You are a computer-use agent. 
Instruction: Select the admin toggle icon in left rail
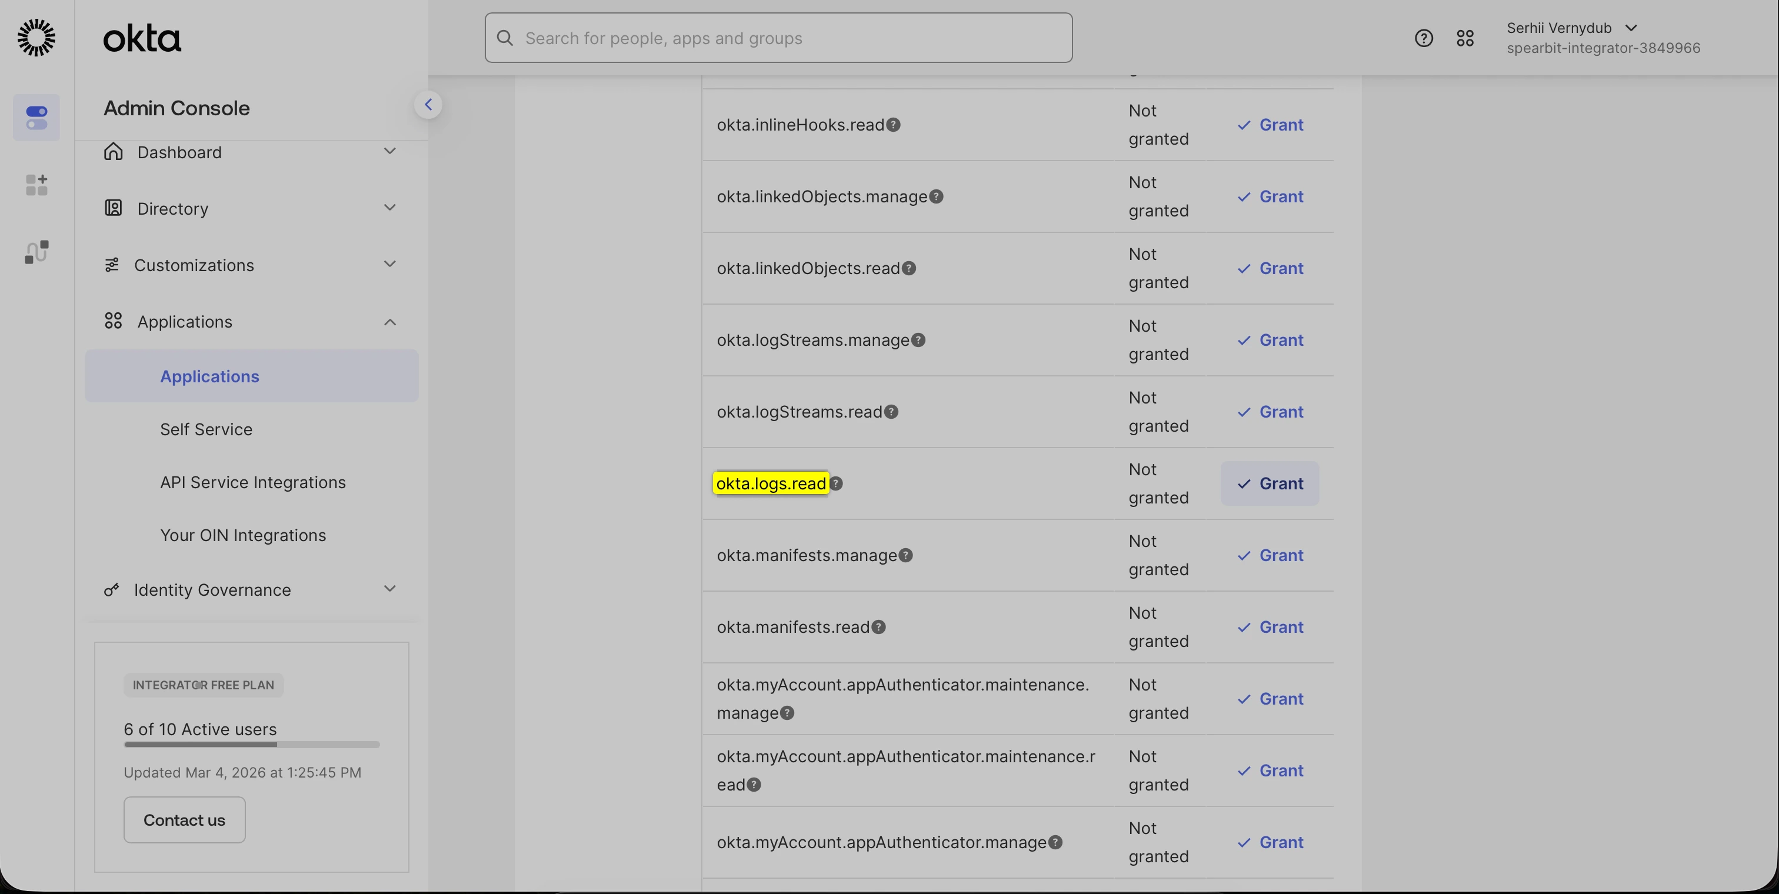[x=36, y=118]
